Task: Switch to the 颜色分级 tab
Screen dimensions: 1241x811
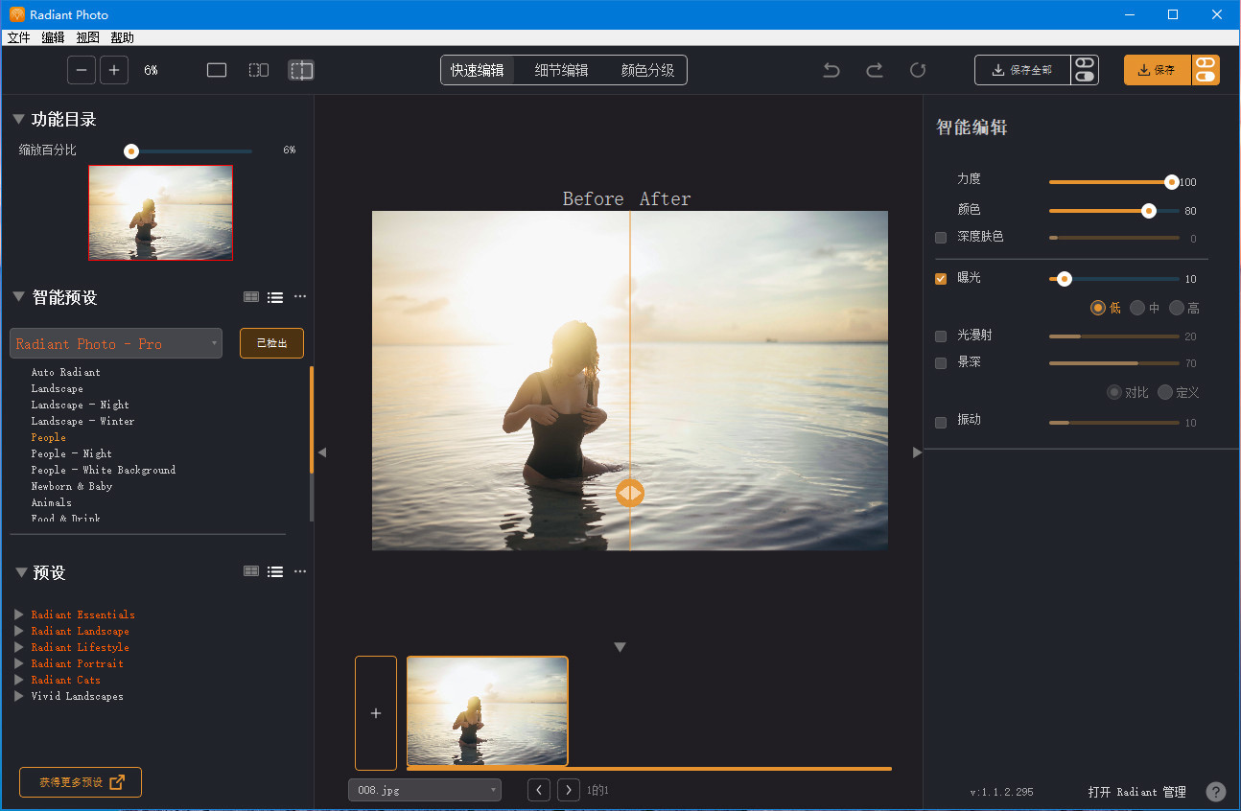Action: 648,69
